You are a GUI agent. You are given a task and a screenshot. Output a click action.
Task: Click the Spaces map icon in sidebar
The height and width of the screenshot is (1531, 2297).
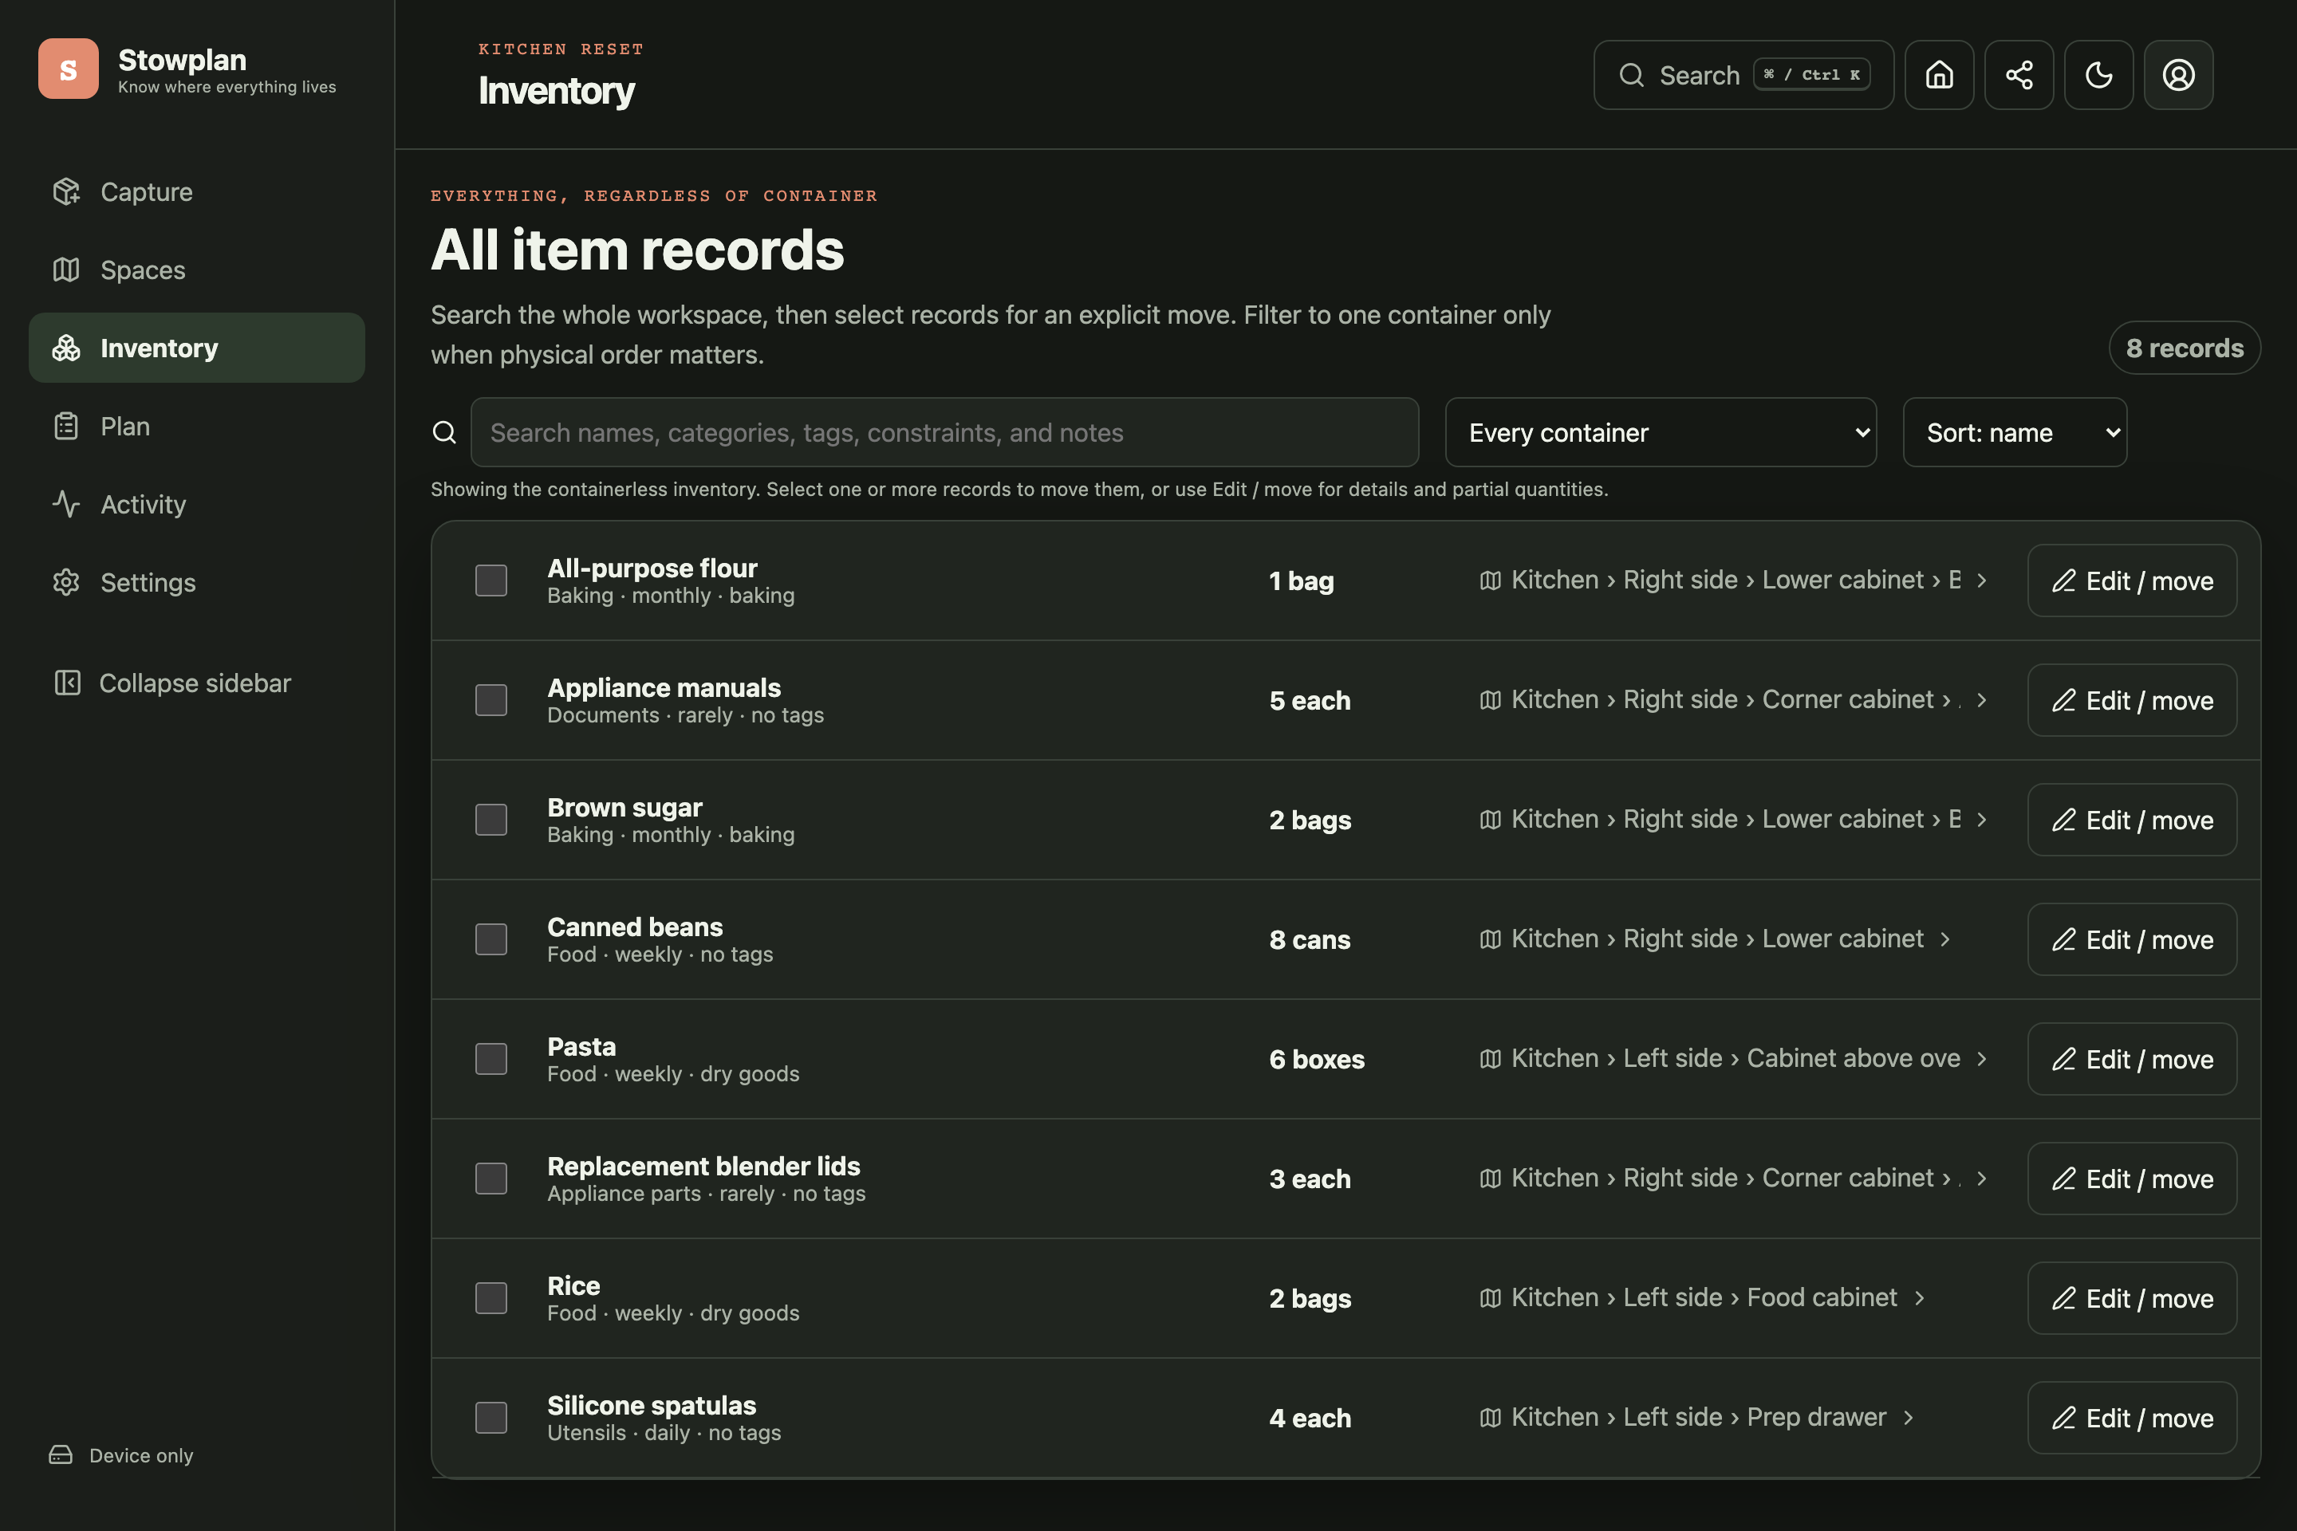[66, 270]
